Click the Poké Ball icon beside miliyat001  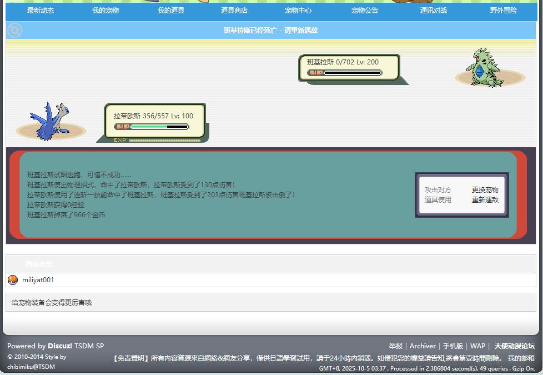point(13,280)
